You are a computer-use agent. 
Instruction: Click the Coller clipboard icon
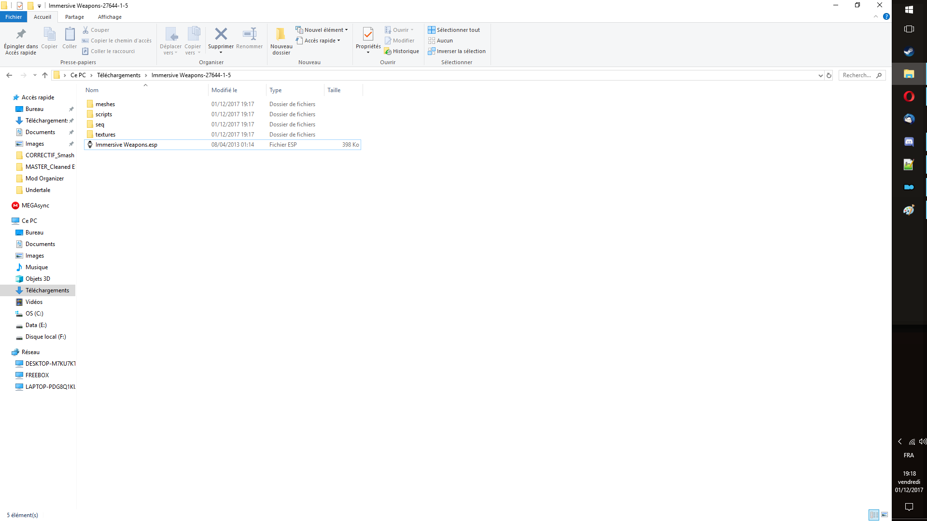point(70,38)
